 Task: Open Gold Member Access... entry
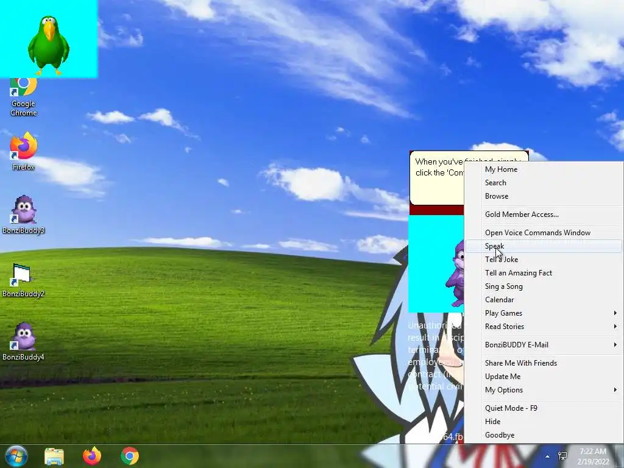543,214
